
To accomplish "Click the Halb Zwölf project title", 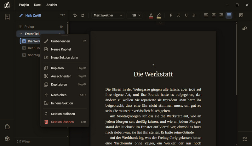I will [33, 15].
